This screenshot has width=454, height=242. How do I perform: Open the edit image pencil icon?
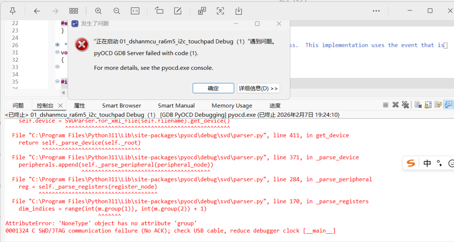click(x=178, y=11)
